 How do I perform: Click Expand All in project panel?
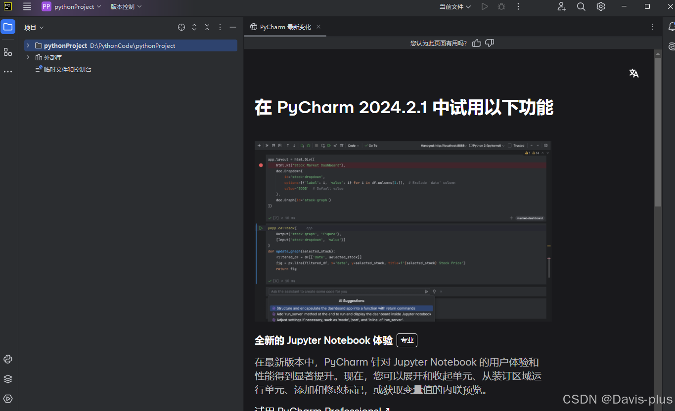click(194, 27)
